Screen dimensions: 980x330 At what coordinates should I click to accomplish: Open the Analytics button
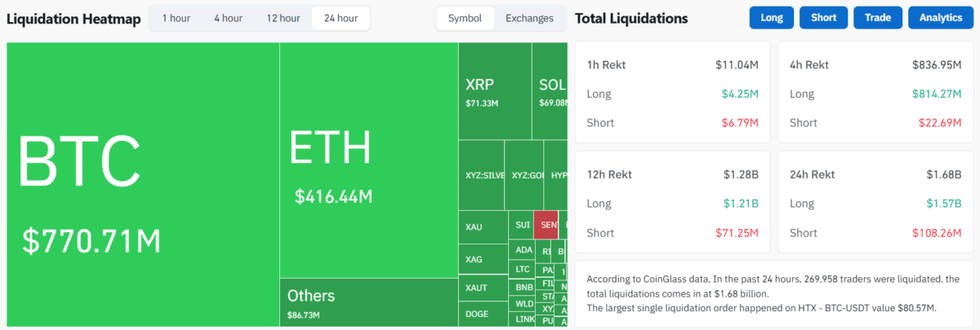pyautogui.click(x=940, y=18)
